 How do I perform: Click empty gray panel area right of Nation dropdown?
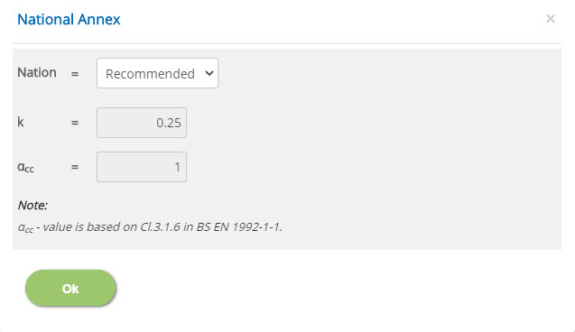(389, 73)
